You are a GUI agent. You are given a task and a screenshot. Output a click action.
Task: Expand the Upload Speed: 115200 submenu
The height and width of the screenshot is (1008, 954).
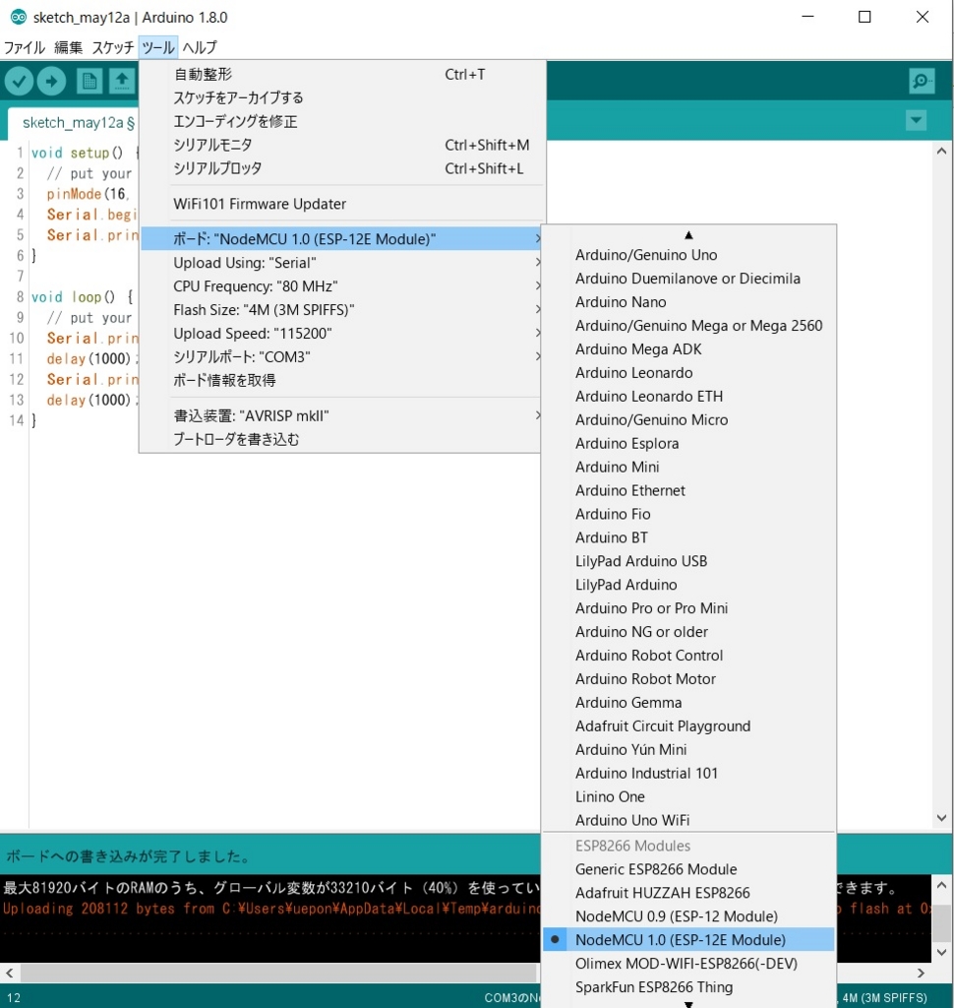point(340,333)
